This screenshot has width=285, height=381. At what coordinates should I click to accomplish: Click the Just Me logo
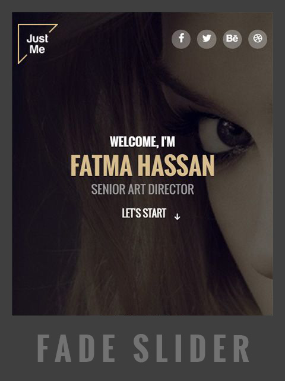[37, 43]
